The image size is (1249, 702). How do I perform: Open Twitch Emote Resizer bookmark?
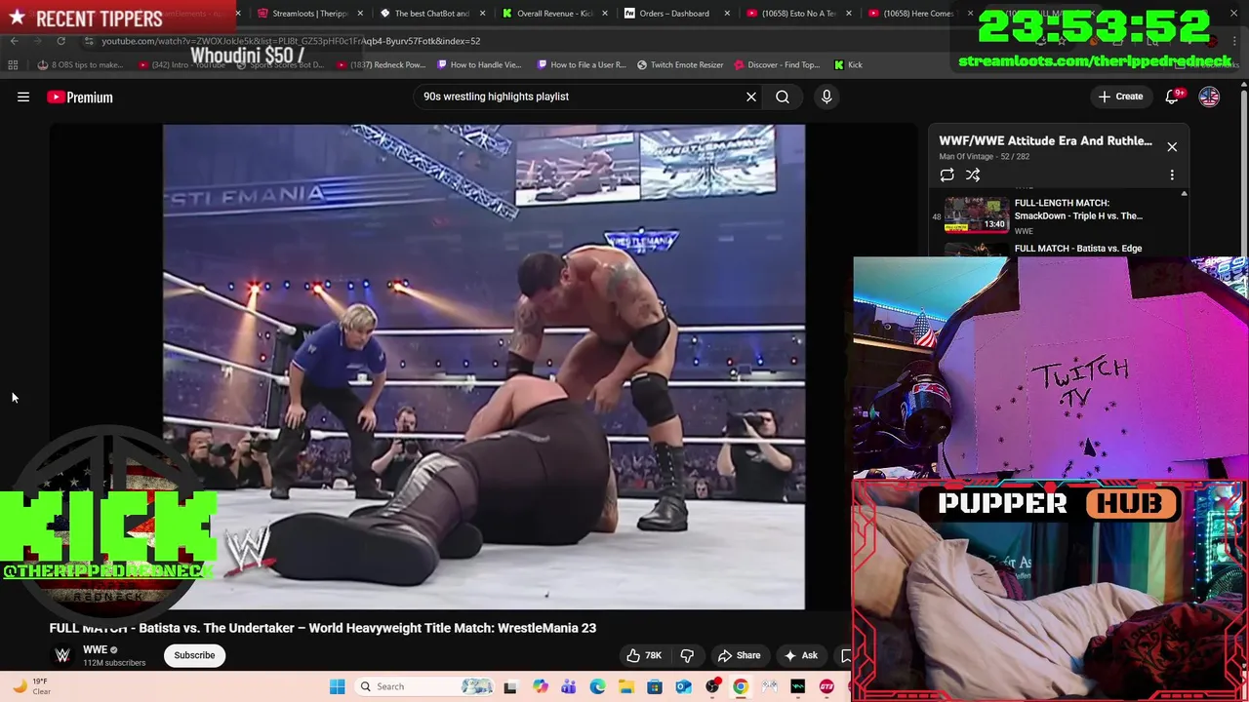(x=680, y=65)
